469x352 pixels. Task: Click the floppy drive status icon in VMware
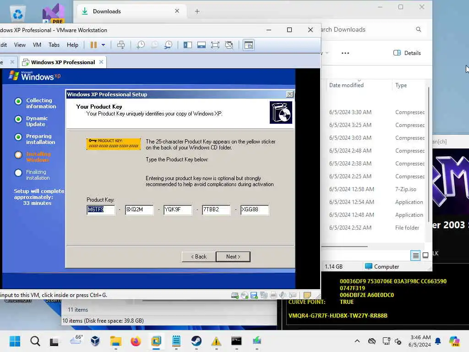click(254, 296)
